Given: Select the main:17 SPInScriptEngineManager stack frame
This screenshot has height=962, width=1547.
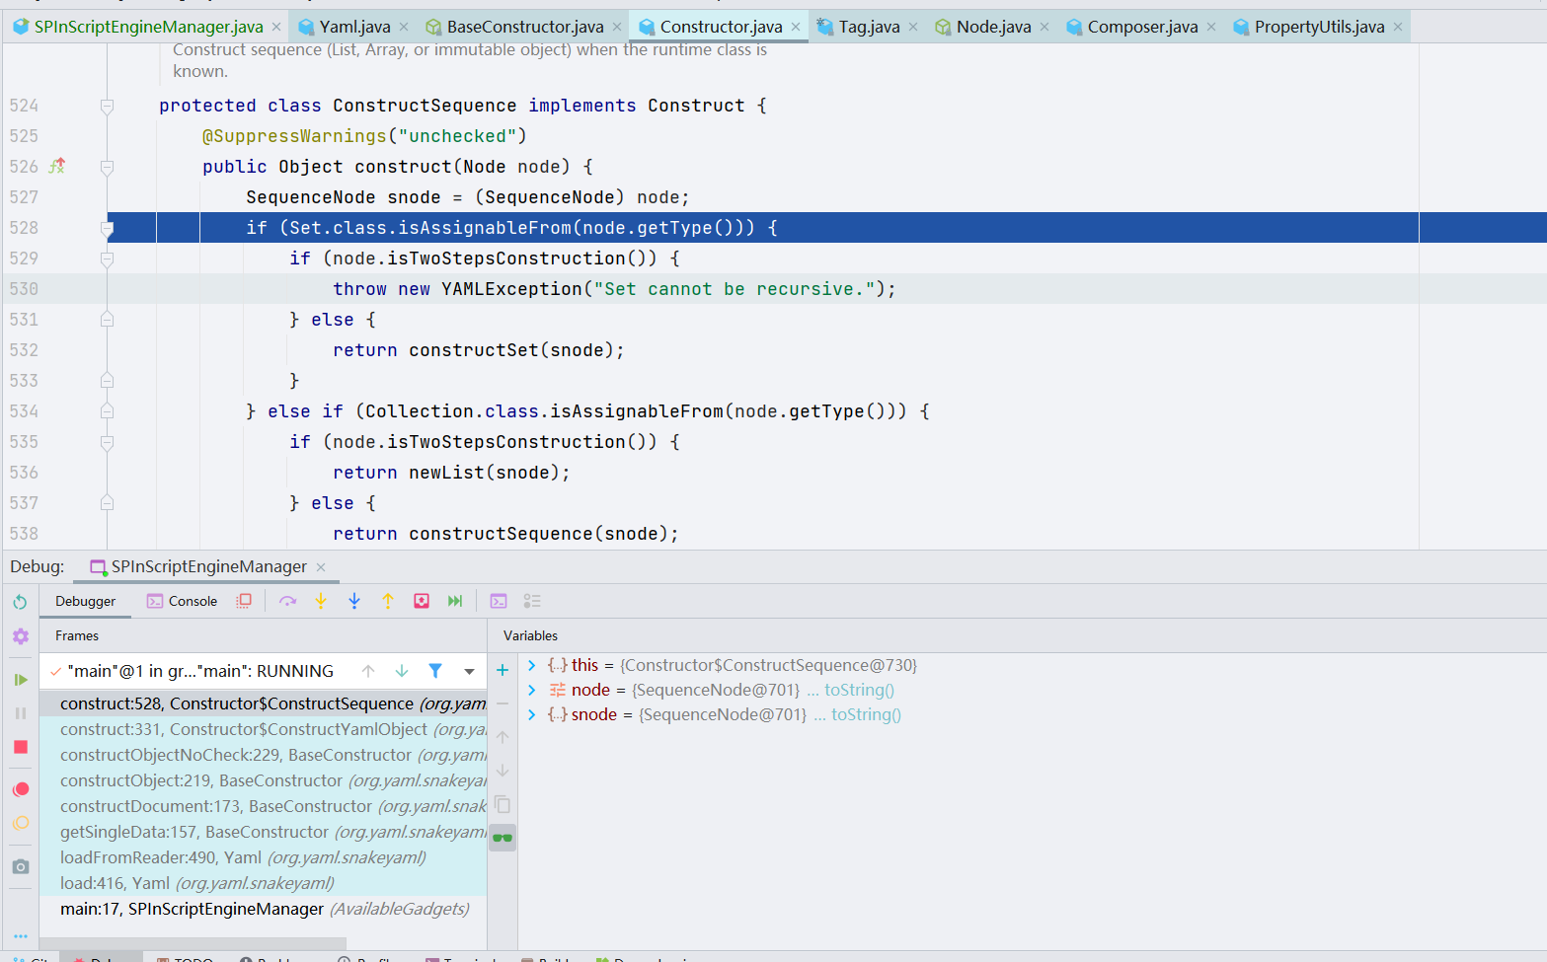Looking at the screenshot, I should (192, 909).
